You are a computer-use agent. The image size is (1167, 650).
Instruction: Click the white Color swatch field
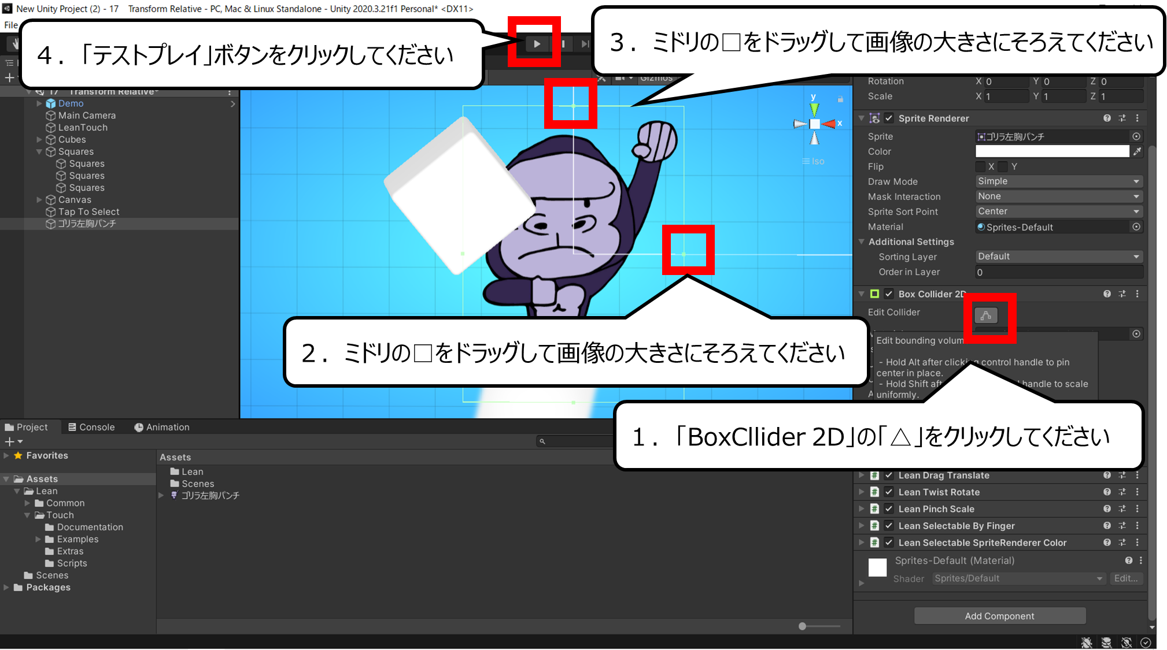pos(1052,151)
